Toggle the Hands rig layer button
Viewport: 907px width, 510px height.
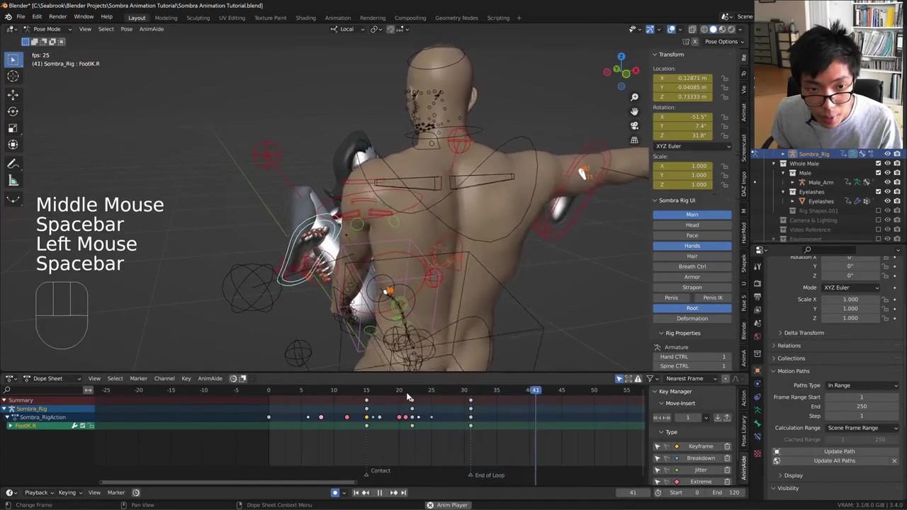tap(692, 246)
